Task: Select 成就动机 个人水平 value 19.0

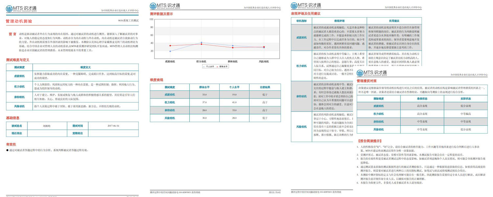Action: (x=234, y=95)
